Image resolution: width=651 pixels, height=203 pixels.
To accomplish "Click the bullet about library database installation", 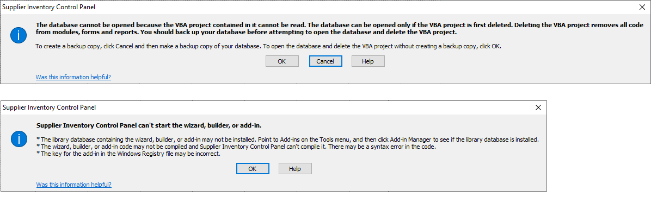I will [287, 139].
